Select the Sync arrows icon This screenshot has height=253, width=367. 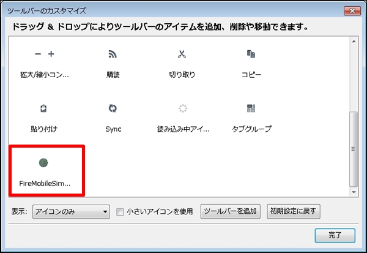click(x=113, y=108)
